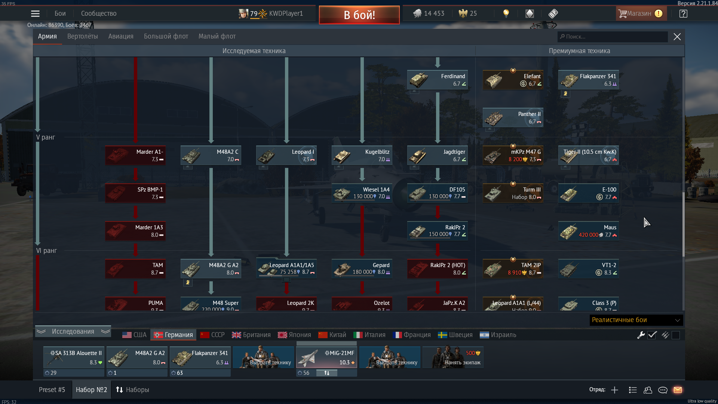
Task: Click small marker below Jagdtiger card
Action: 414,167
